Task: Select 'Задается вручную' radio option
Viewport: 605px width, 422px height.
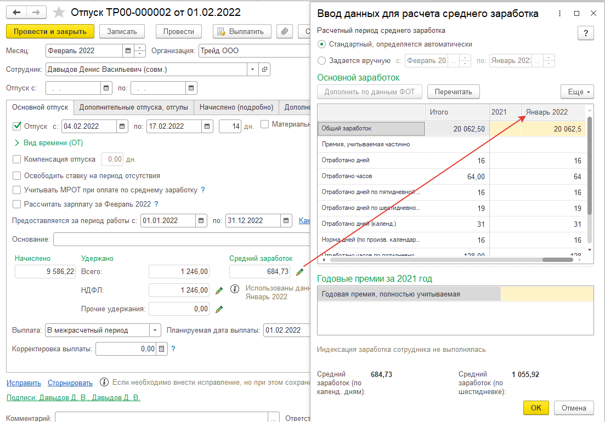Action: [321, 60]
